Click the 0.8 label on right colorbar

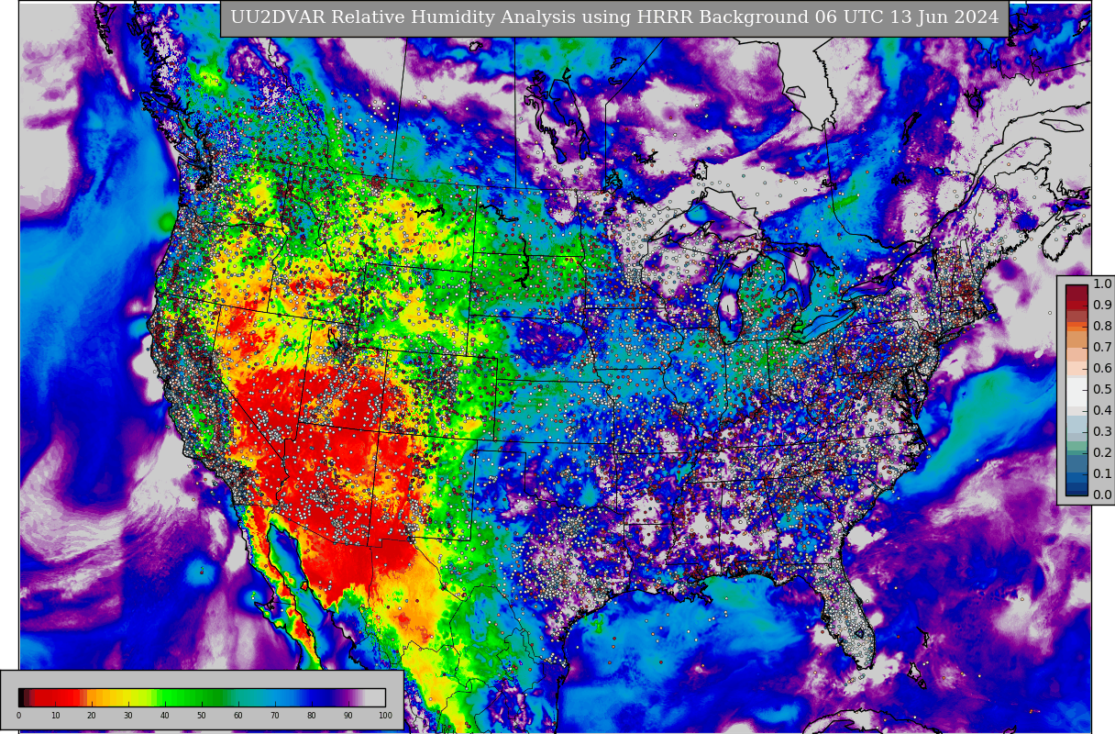point(1102,326)
